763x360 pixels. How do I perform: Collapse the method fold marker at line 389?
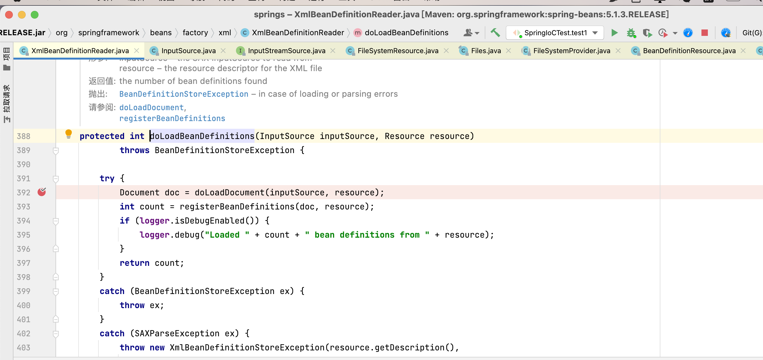[56, 151]
